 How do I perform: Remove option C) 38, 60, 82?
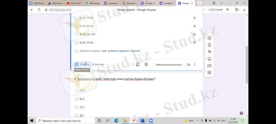click(x=195, y=26)
